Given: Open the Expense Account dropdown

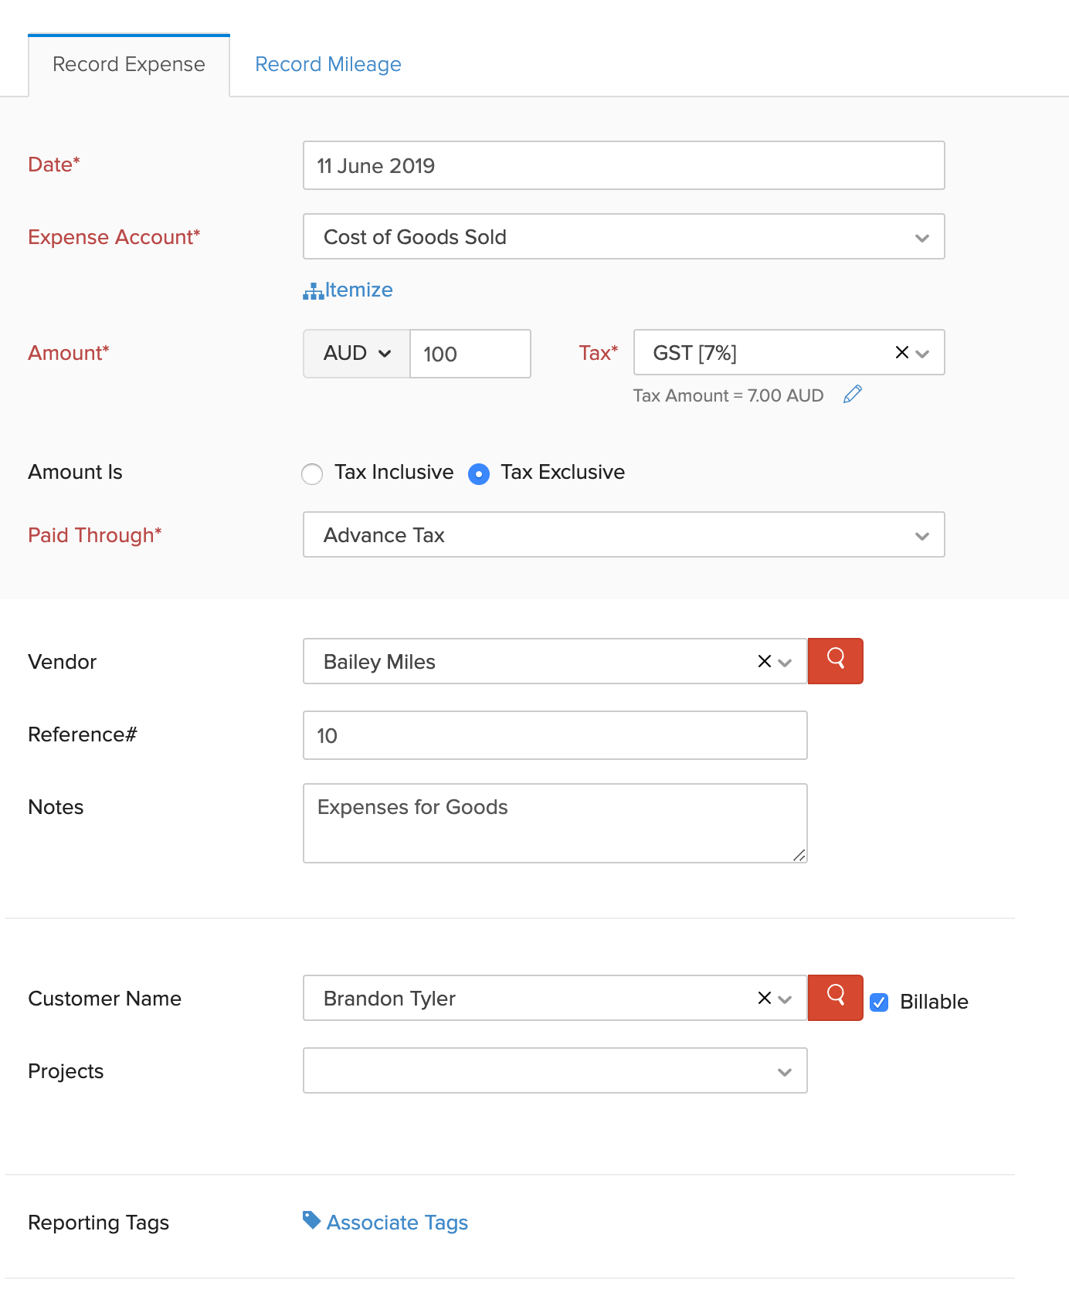Looking at the screenshot, I should [x=623, y=237].
